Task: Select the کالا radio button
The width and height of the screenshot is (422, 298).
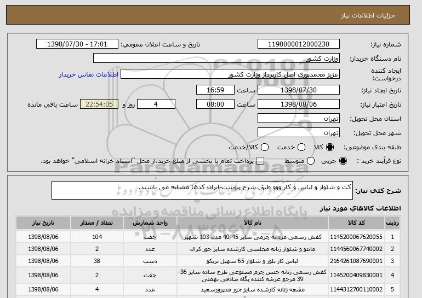Action: coord(330,147)
